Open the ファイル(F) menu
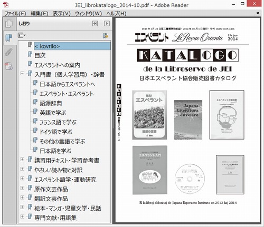This screenshot has width=264, height=227. (x=15, y=13)
